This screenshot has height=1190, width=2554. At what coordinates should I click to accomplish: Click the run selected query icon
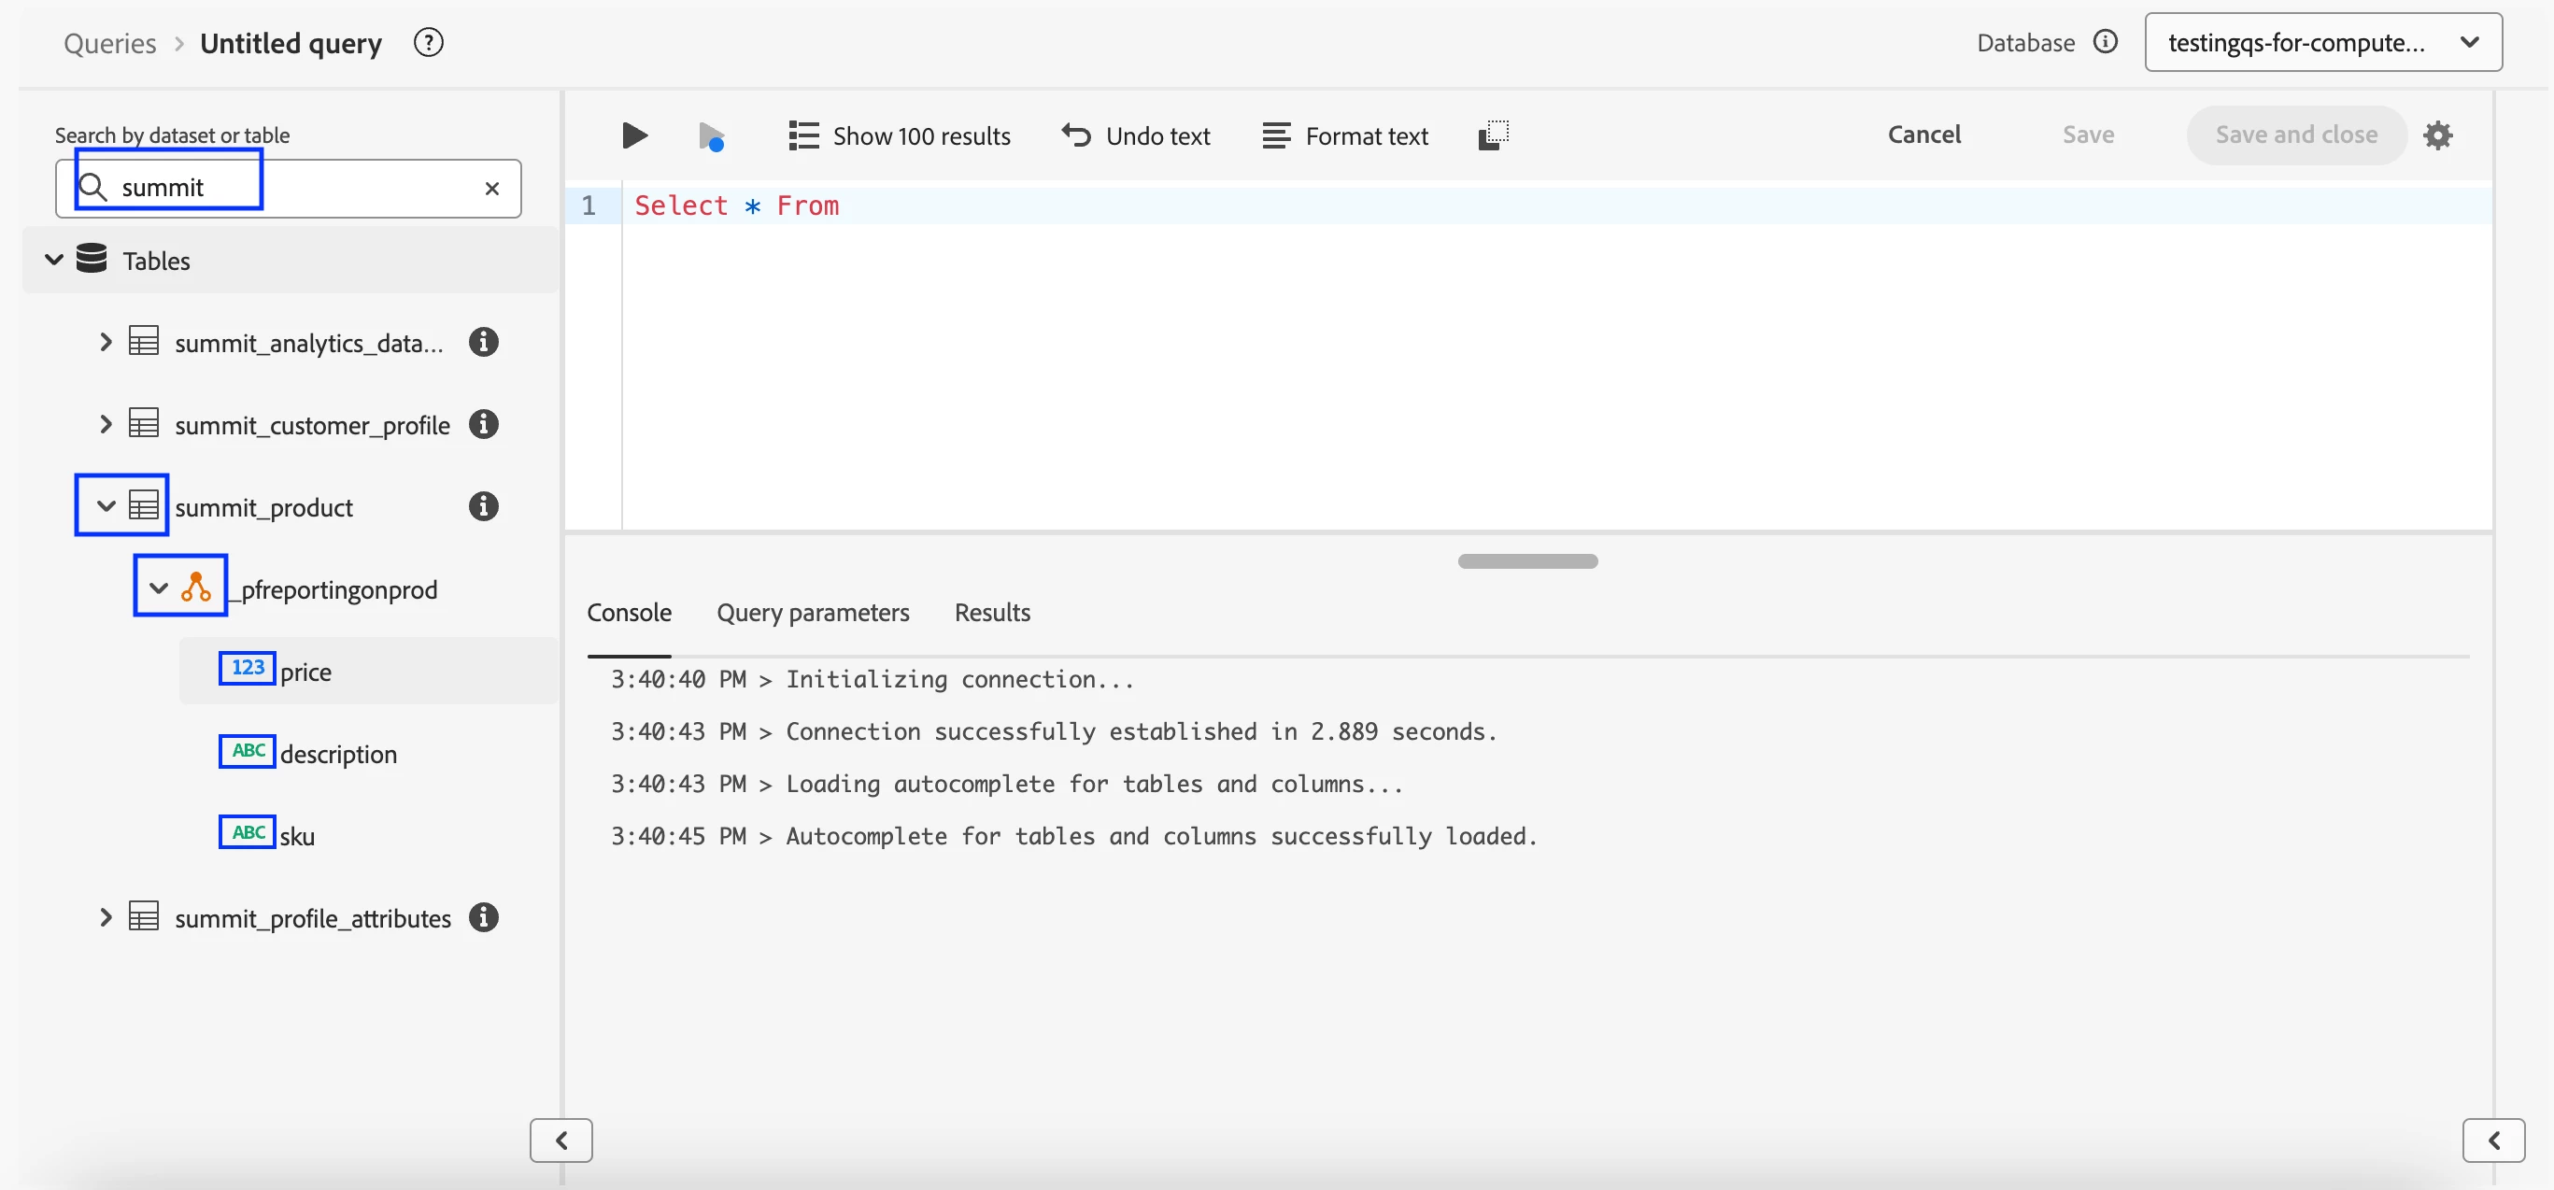(711, 135)
